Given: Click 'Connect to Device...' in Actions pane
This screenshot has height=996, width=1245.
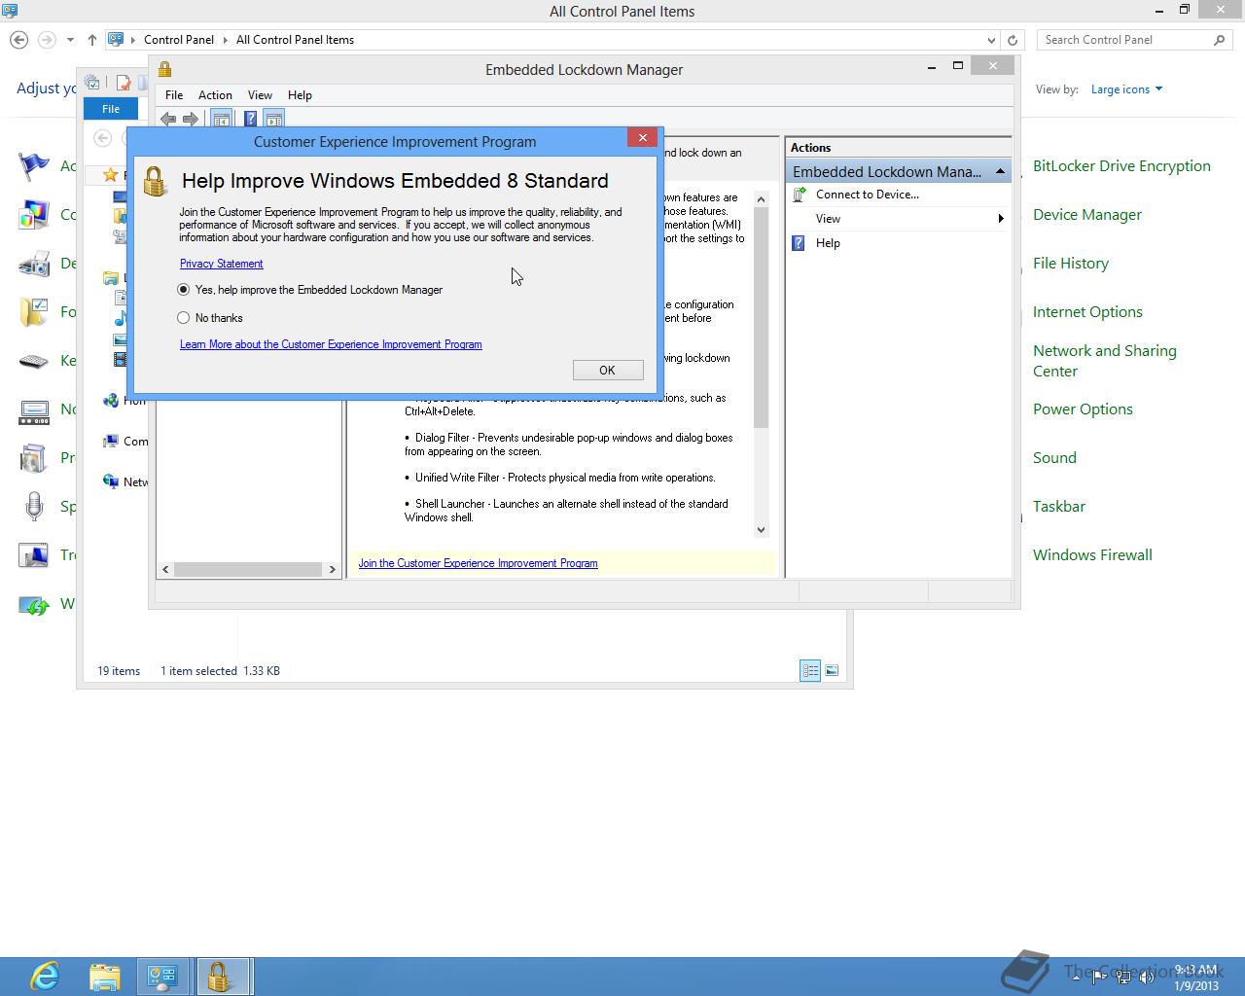Looking at the screenshot, I should [x=868, y=195].
